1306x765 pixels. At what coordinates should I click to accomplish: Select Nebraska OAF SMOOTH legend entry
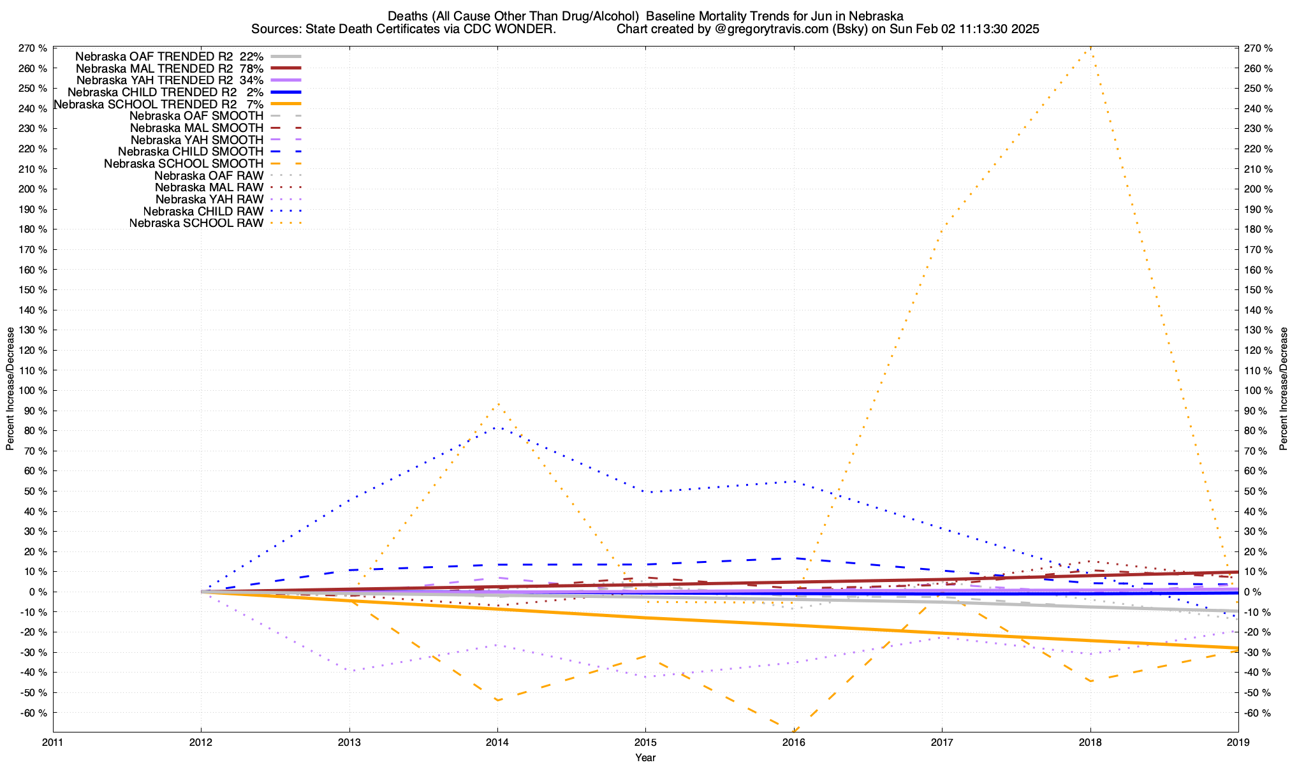click(196, 116)
